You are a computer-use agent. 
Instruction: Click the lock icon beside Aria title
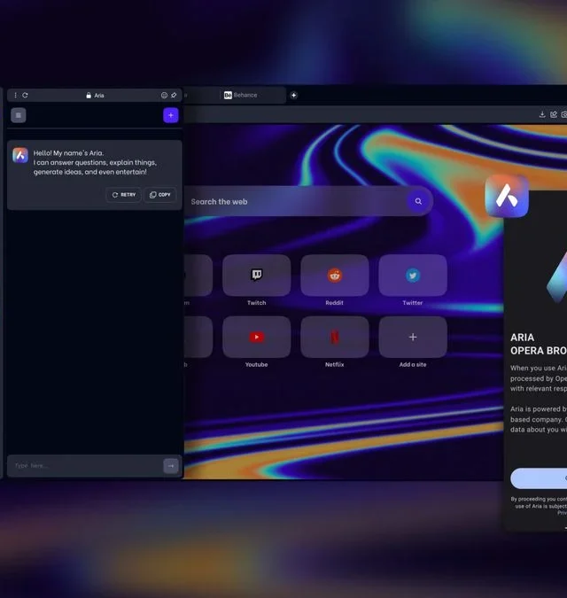click(x=89, y=96)
